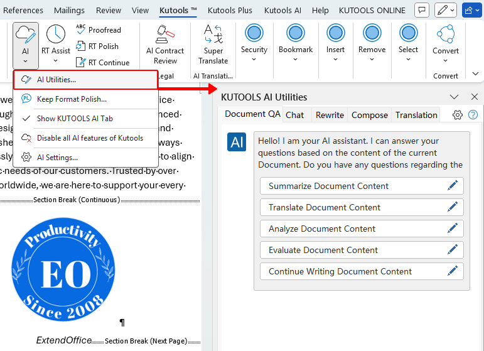484x351 pixels.
Task: Click Evaluate Document Content button
Action: (362, 250)
